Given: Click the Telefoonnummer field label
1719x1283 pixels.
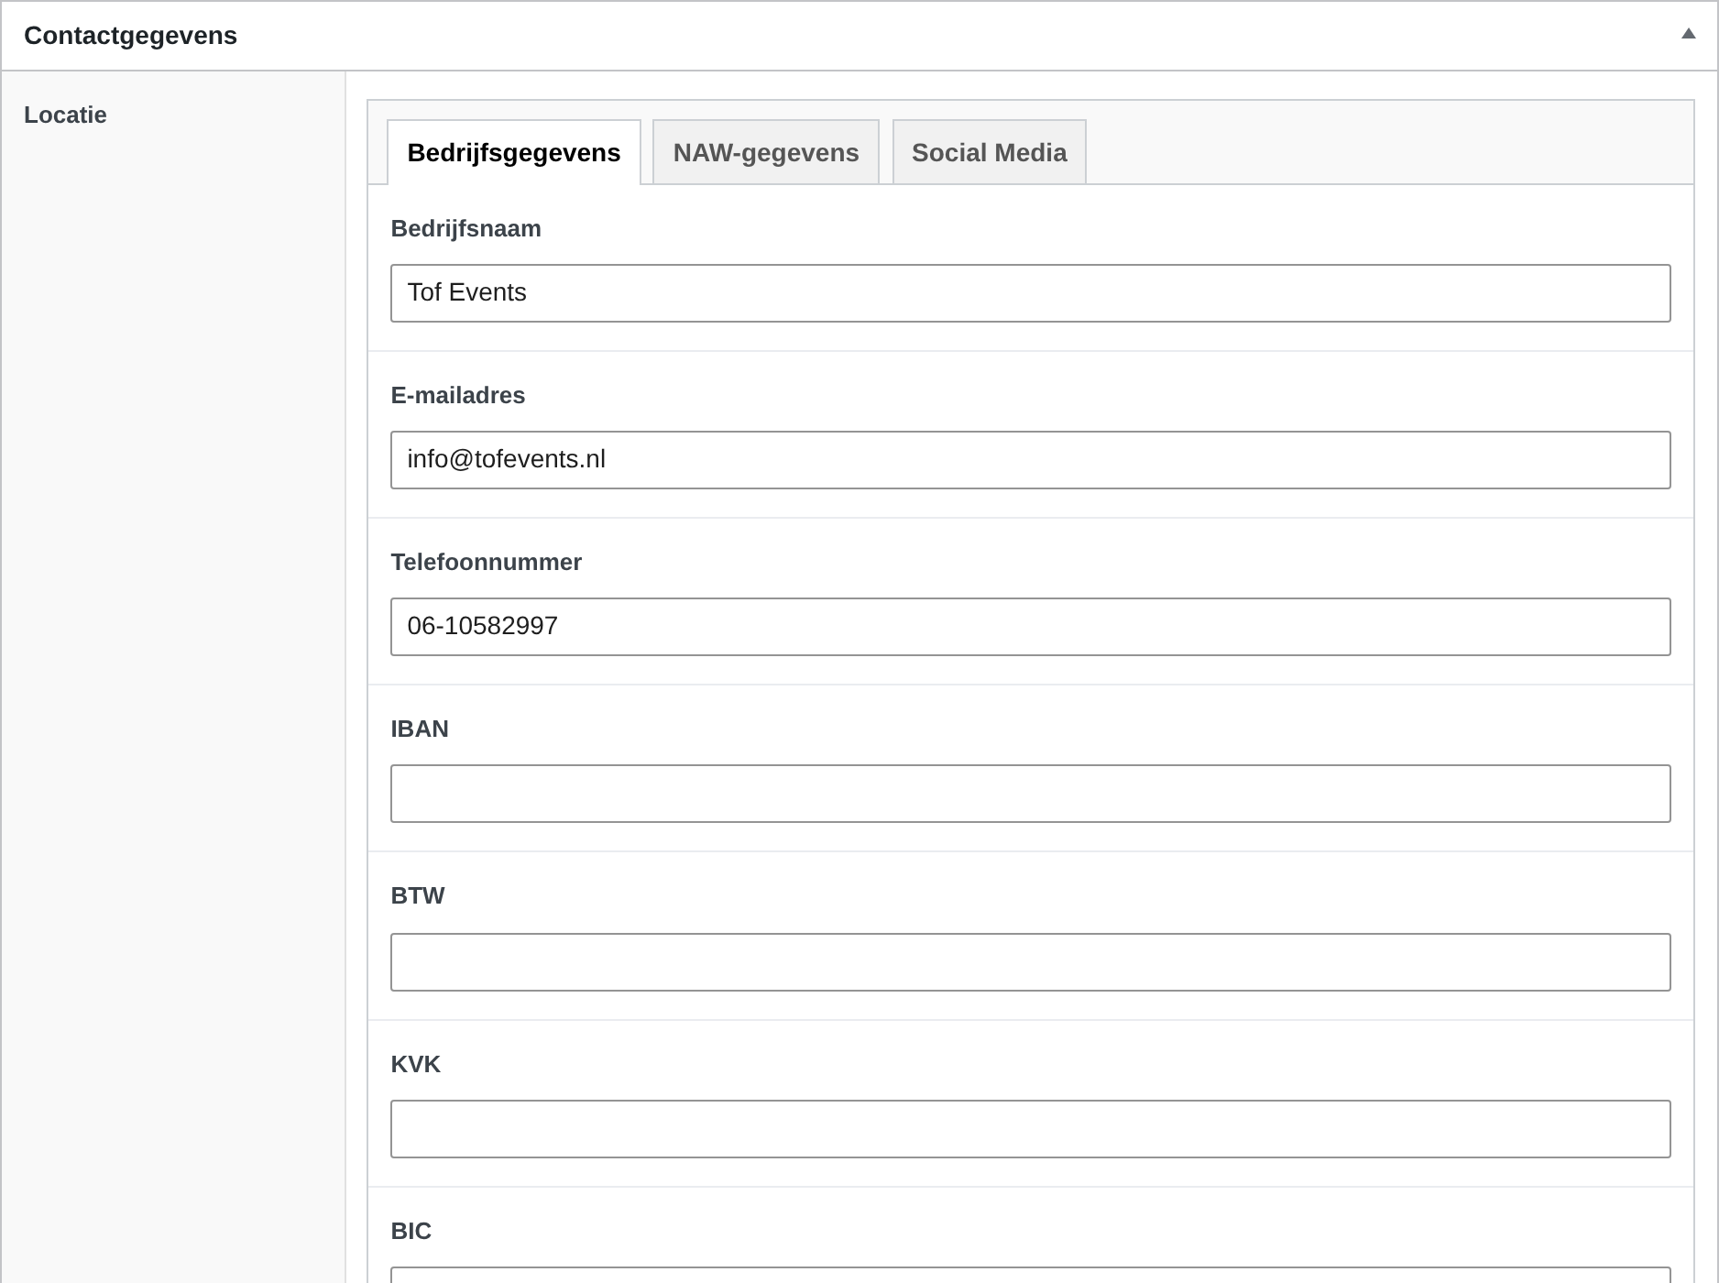Looking at the screenshot, I should pos(486,562).
